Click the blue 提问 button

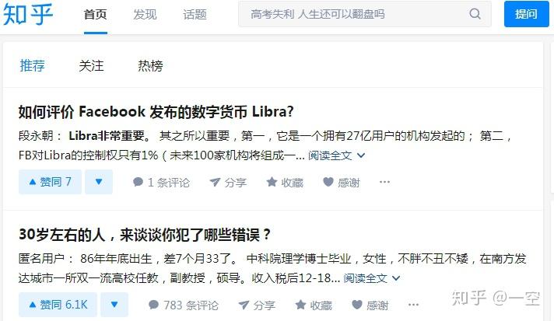tap(527, 14)
